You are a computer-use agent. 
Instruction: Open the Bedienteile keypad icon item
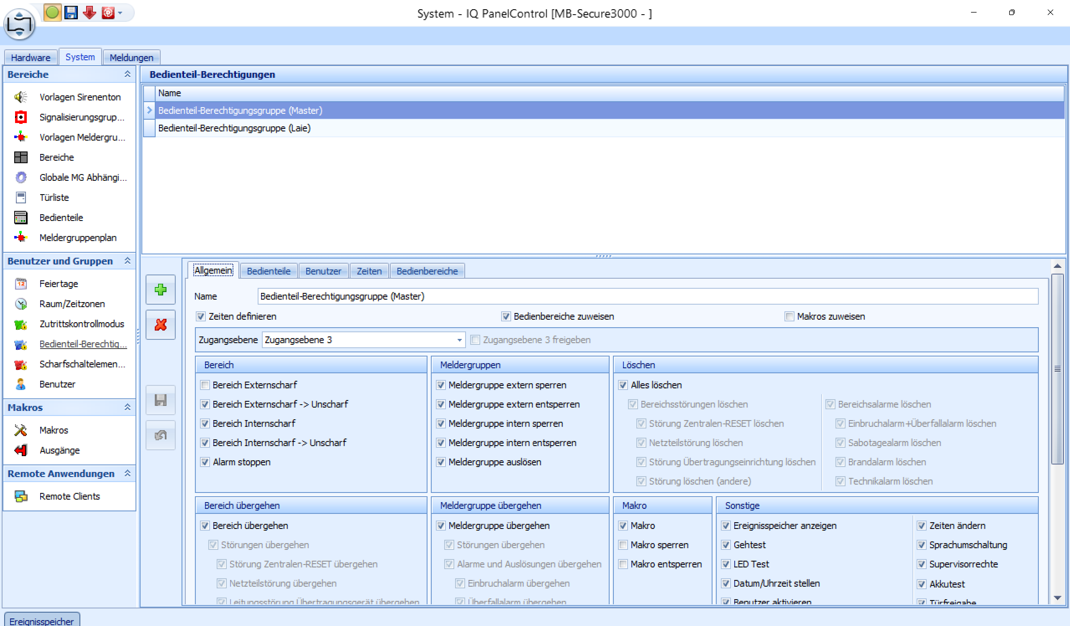20,217
